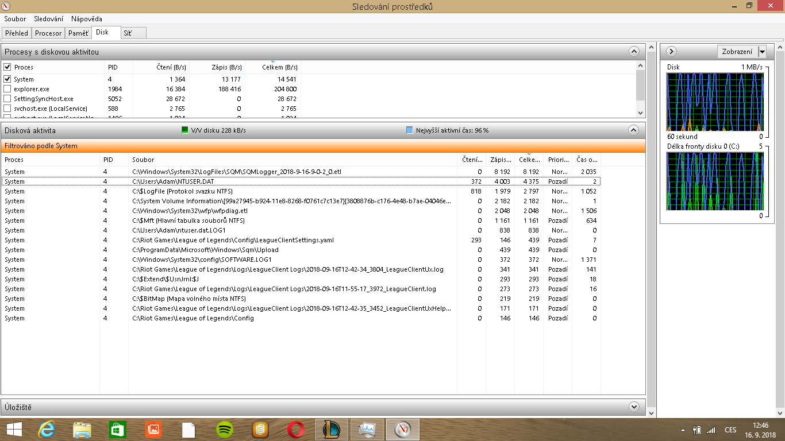Click the Zobrazení views button

(737, 52)
